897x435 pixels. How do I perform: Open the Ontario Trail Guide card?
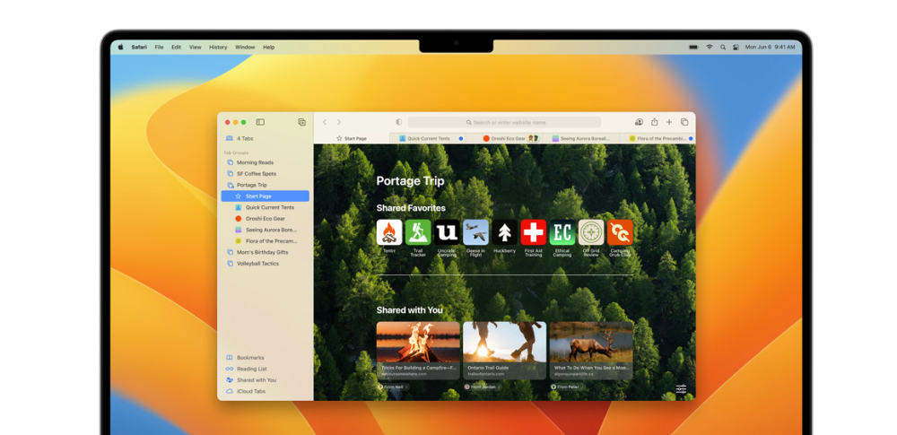(x=504, y=351)
